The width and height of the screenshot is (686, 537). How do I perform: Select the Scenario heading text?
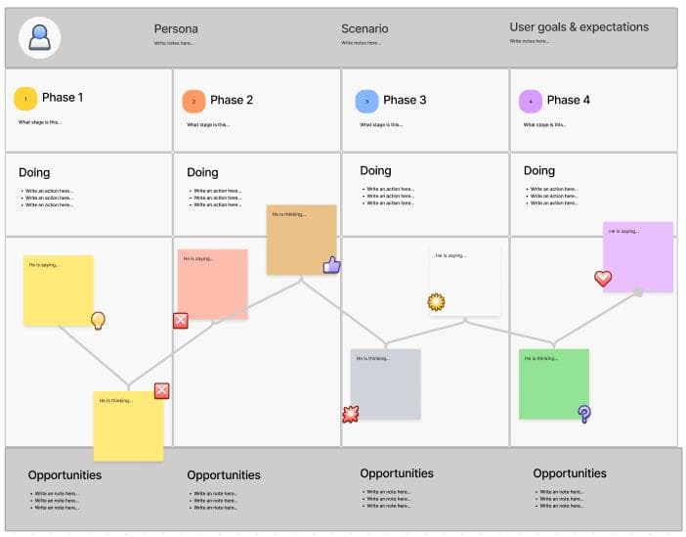point(364,29)
